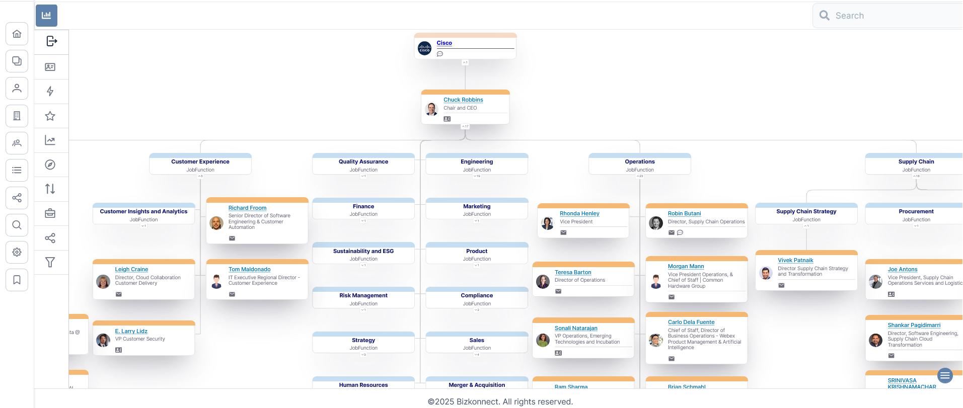The image size is (963, 408).
Task: Click the share icon in chart toolbar
Action: click(x=50, y=238)
